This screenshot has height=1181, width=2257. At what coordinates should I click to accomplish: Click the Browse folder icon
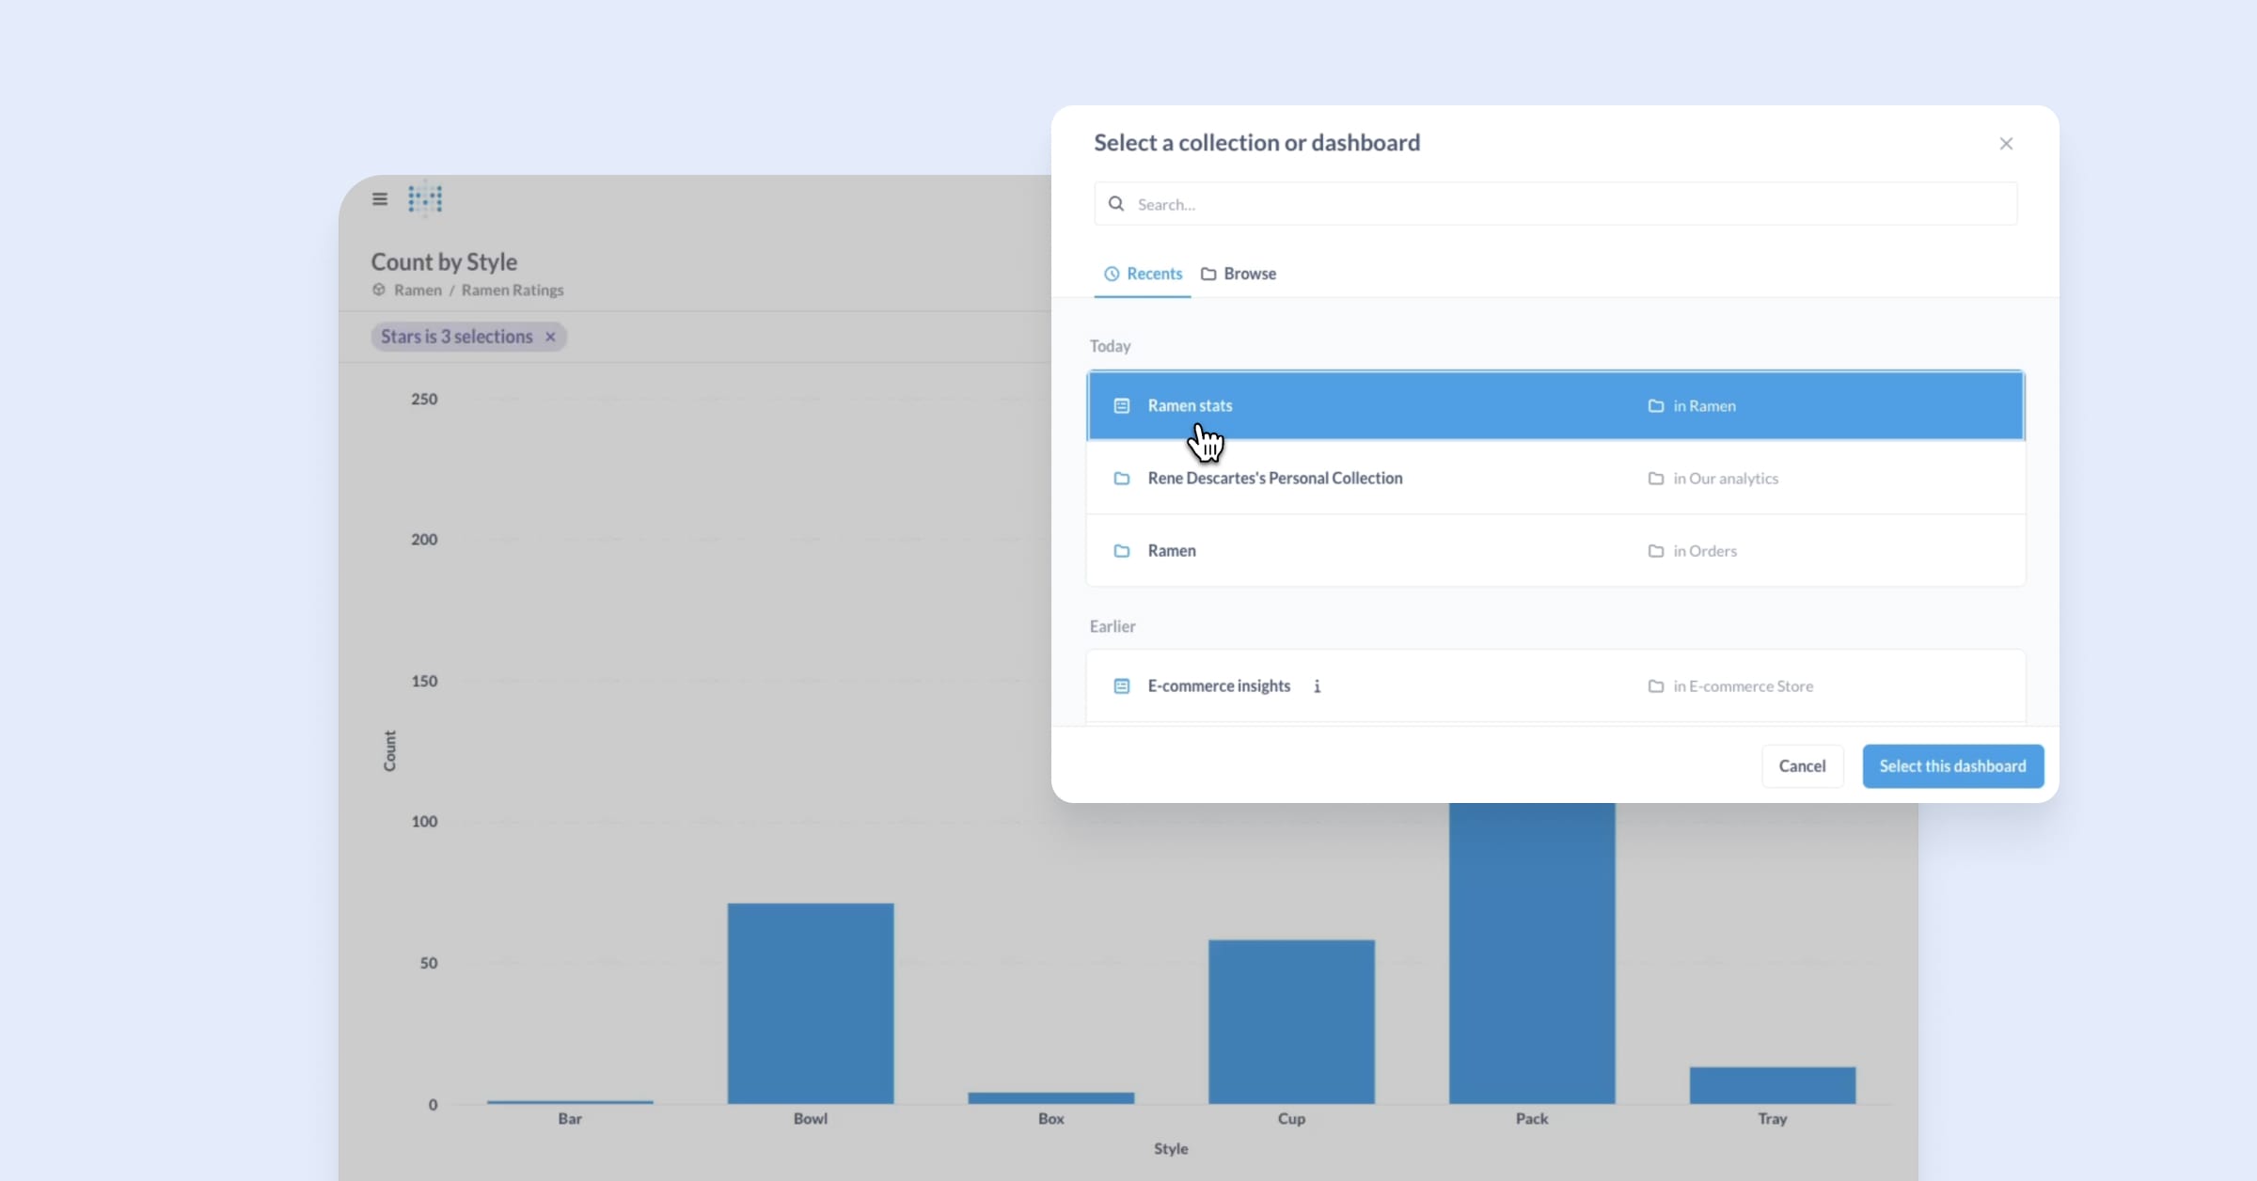(x=1209, y=274)
